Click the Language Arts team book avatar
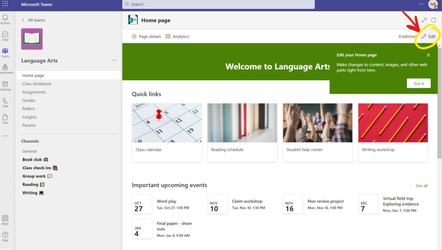Image resolution: width=442 pixels, height=250 pixels. (32, 39)
